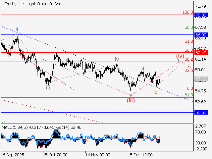This screenshot has width=212, height=159.
Task: Click the gray wave b label
Action: [156, 92]
